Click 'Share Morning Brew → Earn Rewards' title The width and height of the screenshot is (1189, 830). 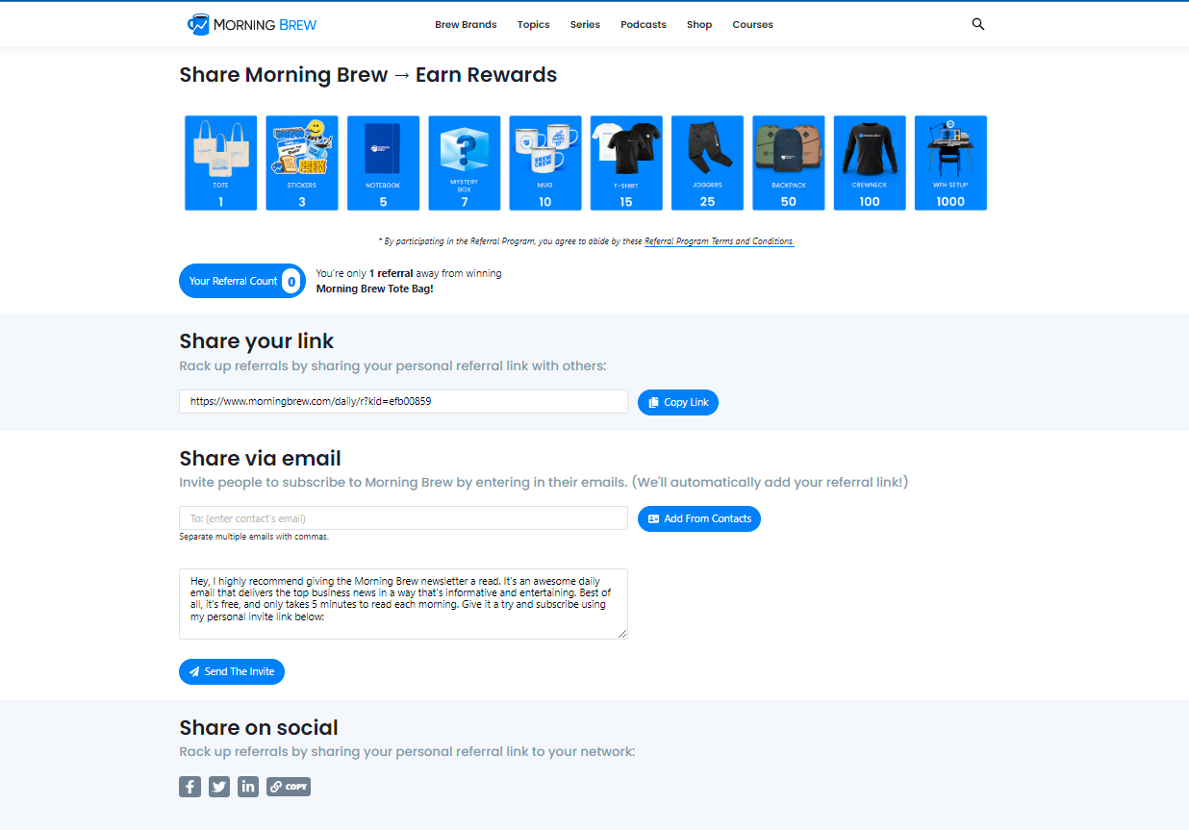coord(368,75)
